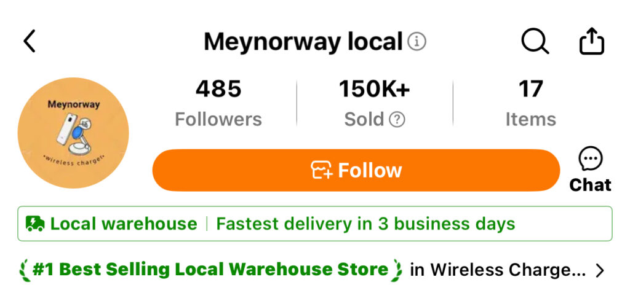Viewport: 630px width, 285px height.
Task: View the 485 Followers count
Action: tap(218, 103)
